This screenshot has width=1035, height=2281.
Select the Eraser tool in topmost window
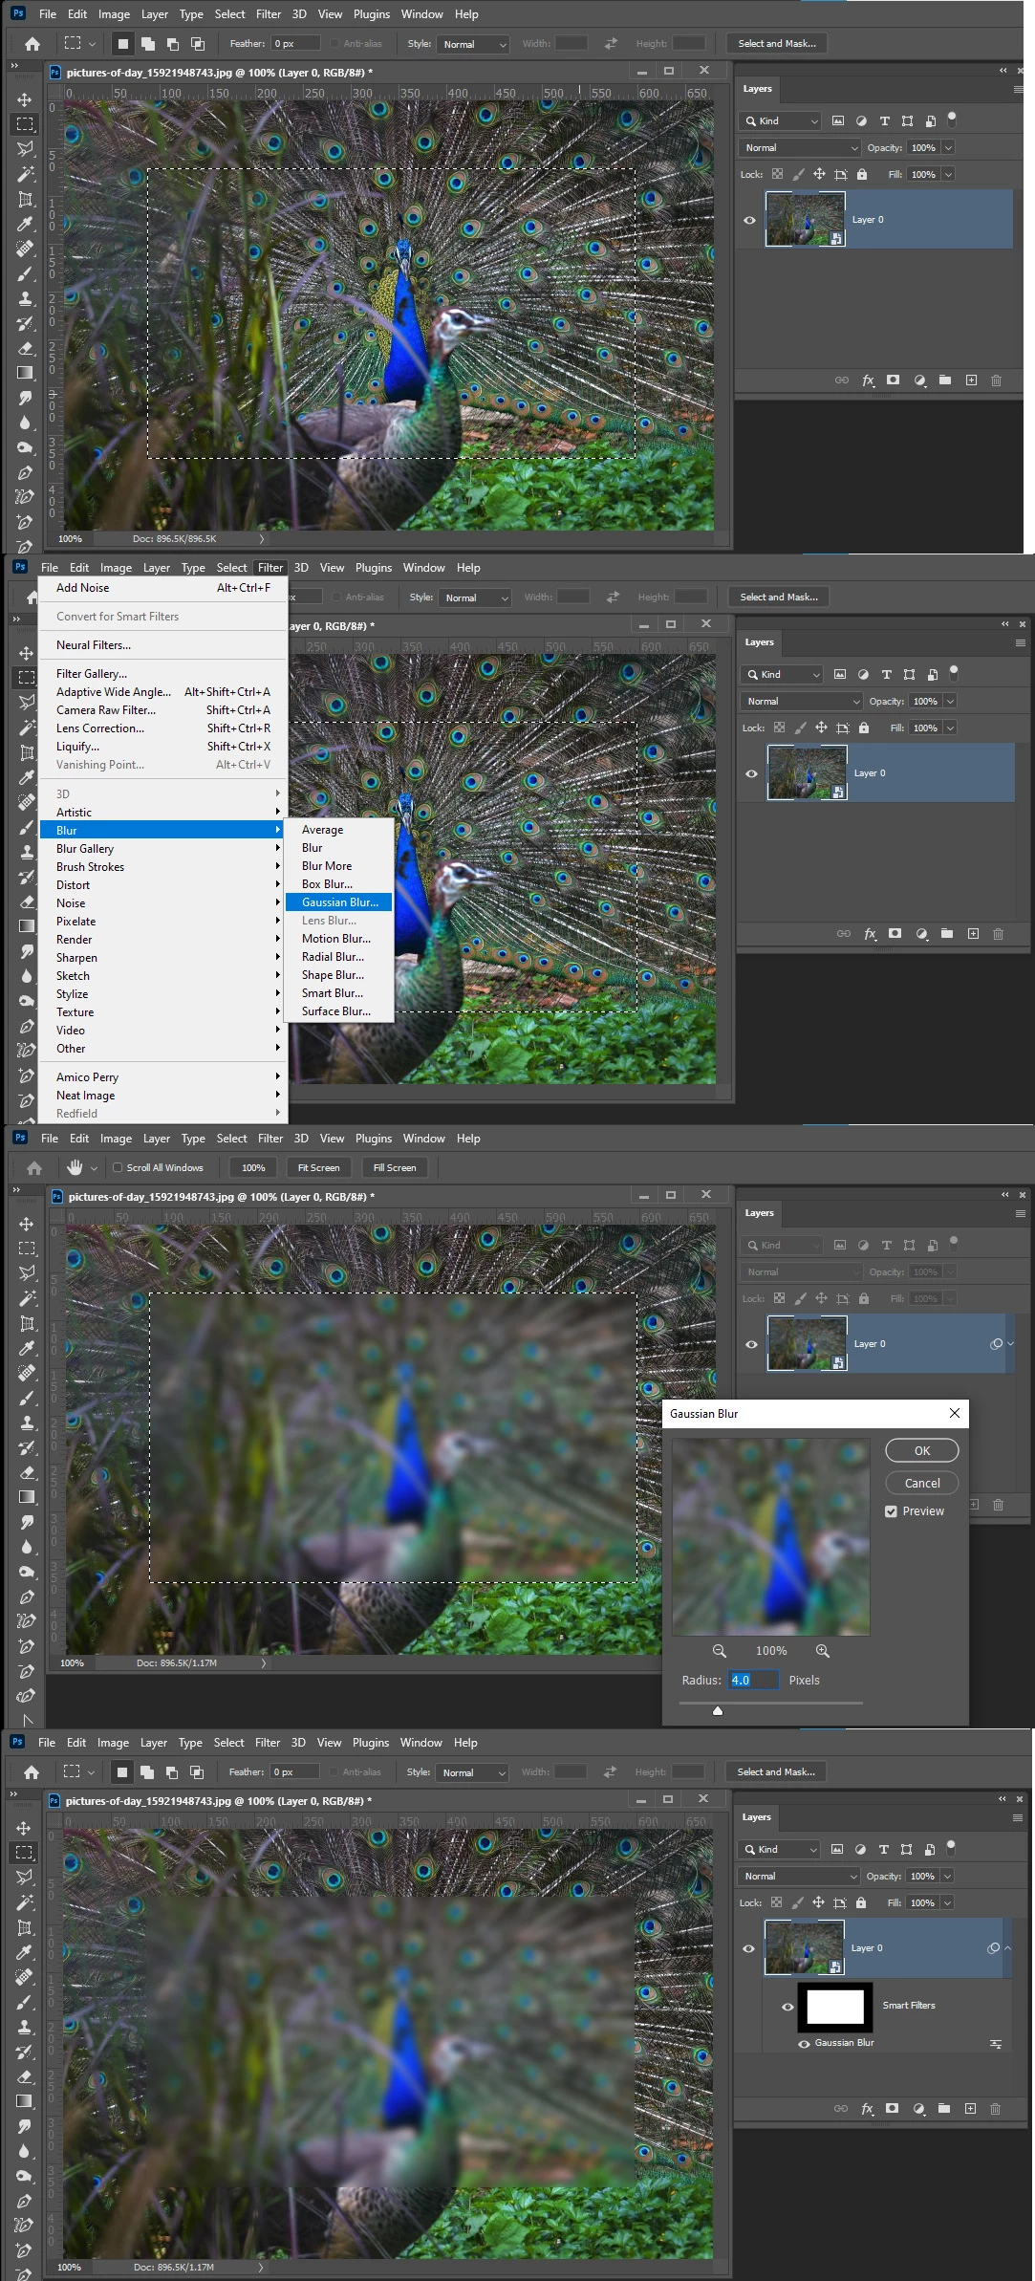pyautogui.click(x=25, y=348)
